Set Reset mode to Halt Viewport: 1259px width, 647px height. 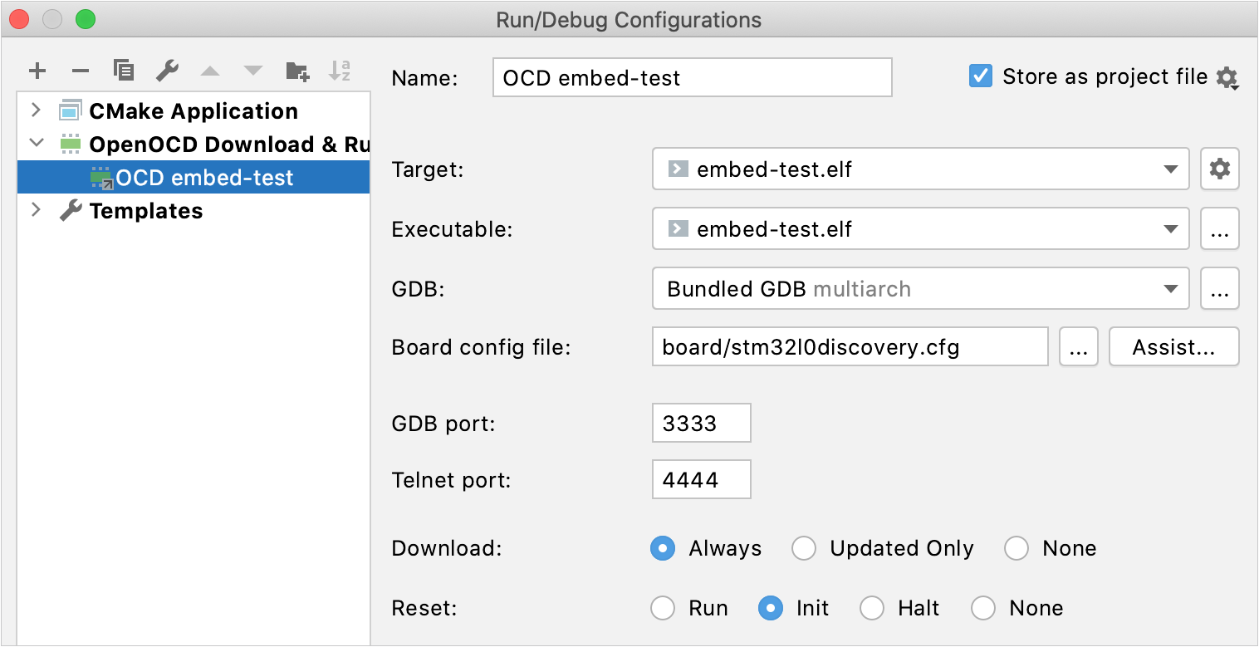pos(872,608)
